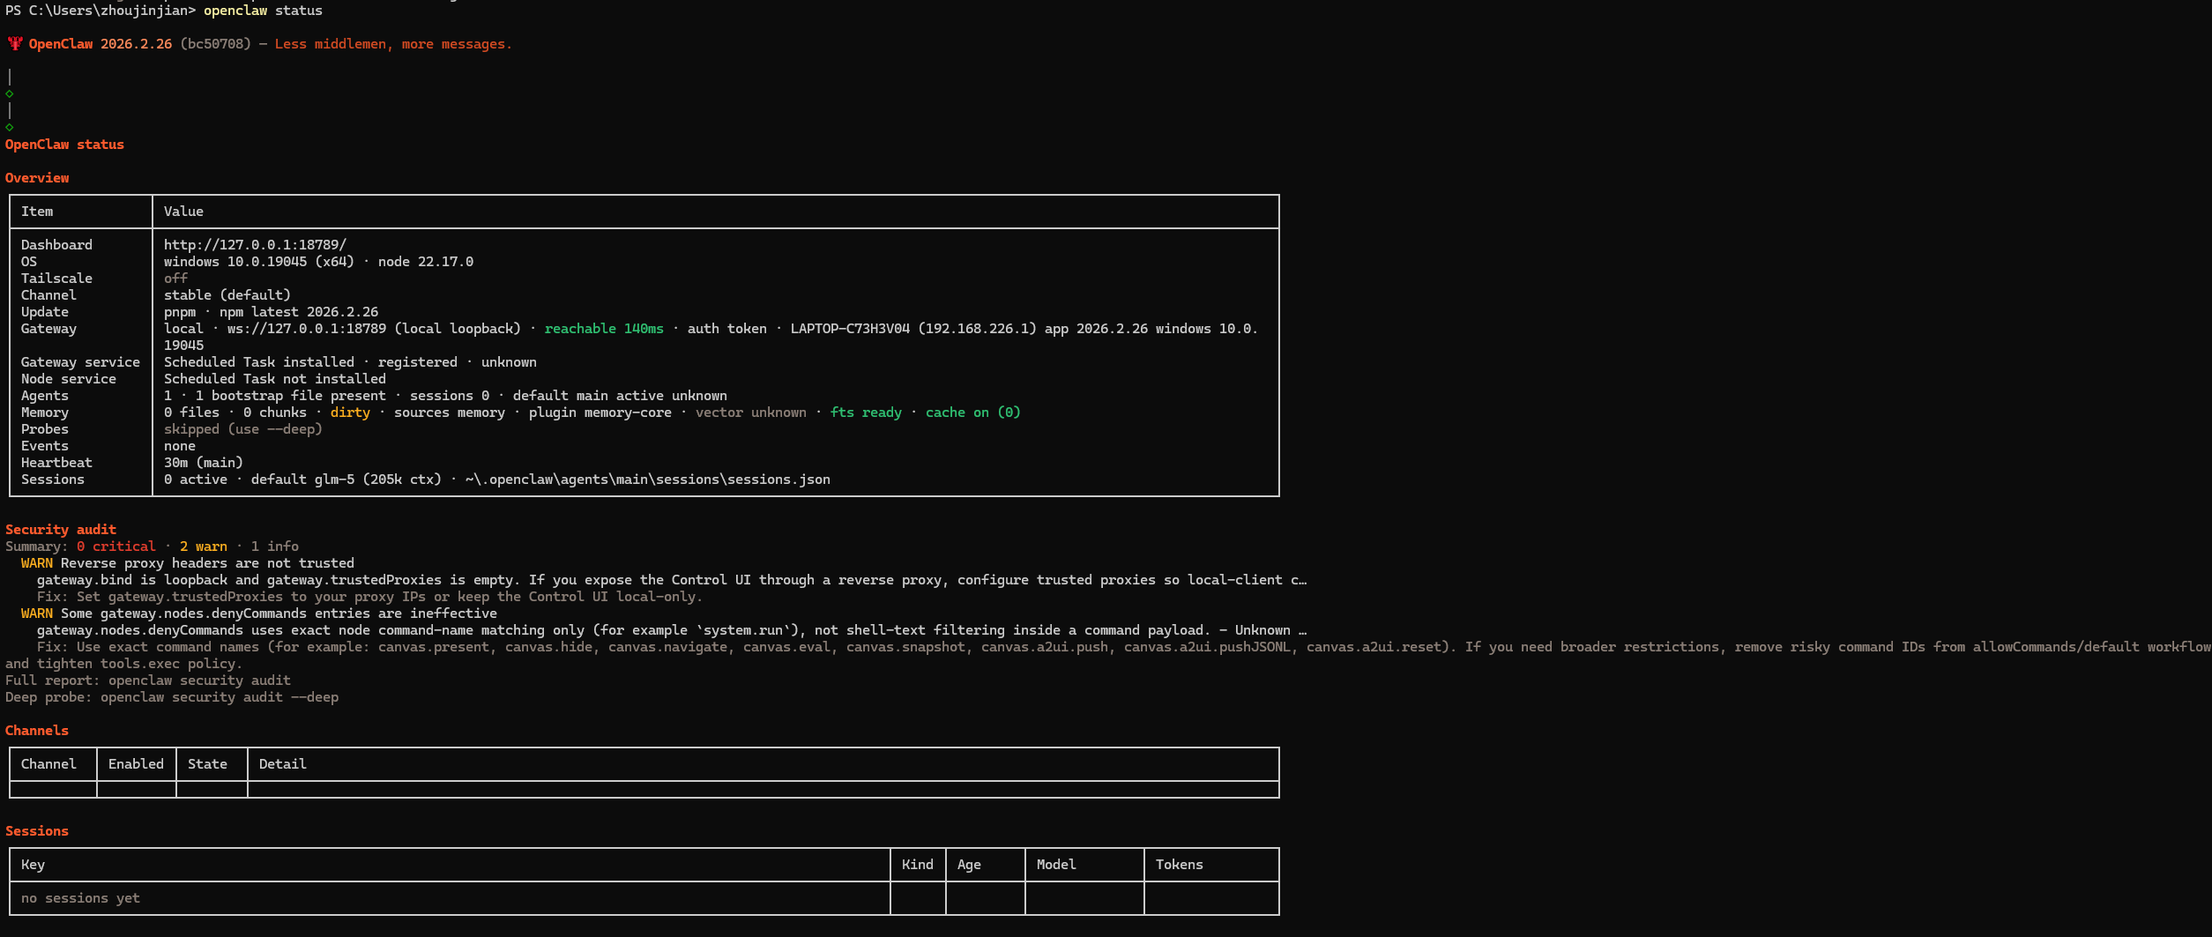The image size is (2212, 937).
Task: Click the "Overview" section heading
Action: tap(37, 178)
